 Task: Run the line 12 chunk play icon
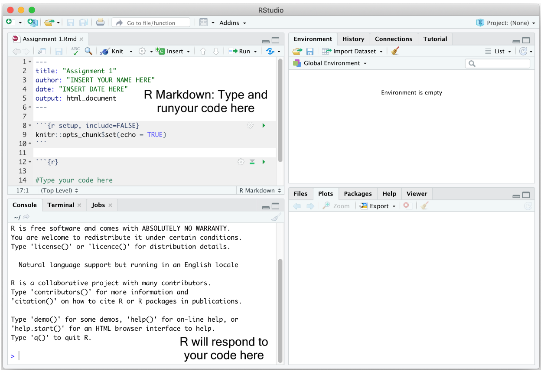coord(264,162)
